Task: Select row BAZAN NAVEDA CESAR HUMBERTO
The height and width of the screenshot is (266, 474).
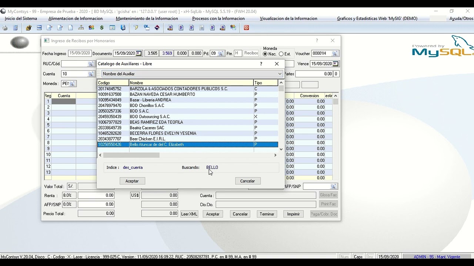Action: (x=188, y=95)
